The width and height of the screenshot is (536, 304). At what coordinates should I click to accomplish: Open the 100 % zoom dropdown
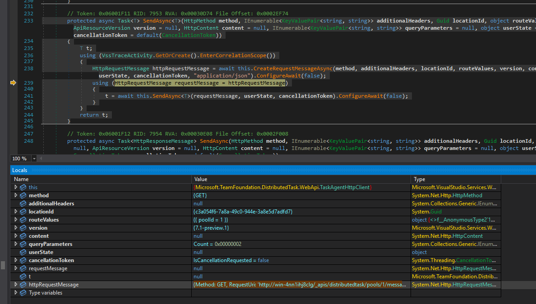pyautogui.click(x=34, y=159)
